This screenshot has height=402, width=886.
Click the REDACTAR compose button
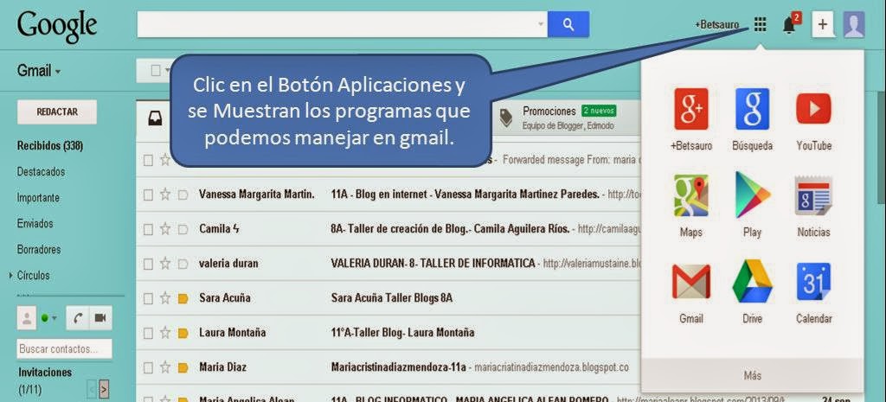57,112
